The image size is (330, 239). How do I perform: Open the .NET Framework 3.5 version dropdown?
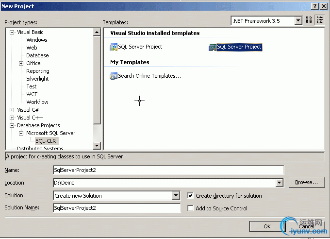click(298, 21)
